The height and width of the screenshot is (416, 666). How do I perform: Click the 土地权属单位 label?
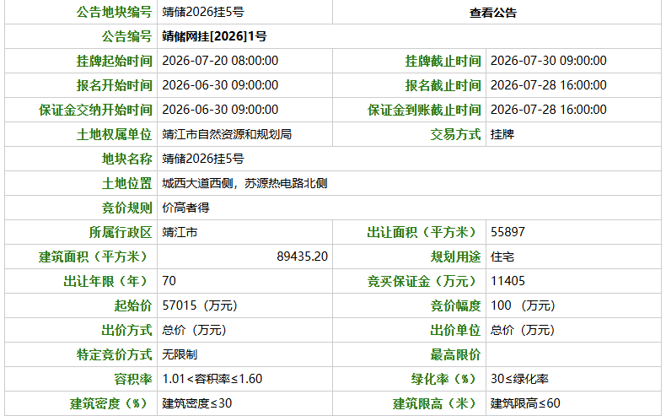114,134
